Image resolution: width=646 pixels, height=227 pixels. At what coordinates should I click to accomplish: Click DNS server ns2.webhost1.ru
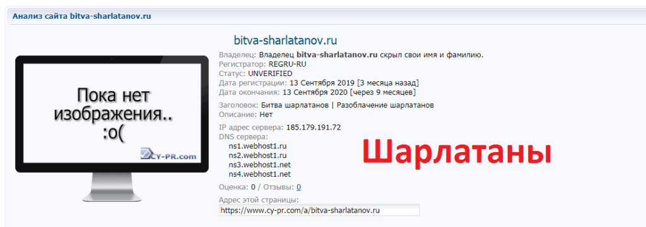257,155
